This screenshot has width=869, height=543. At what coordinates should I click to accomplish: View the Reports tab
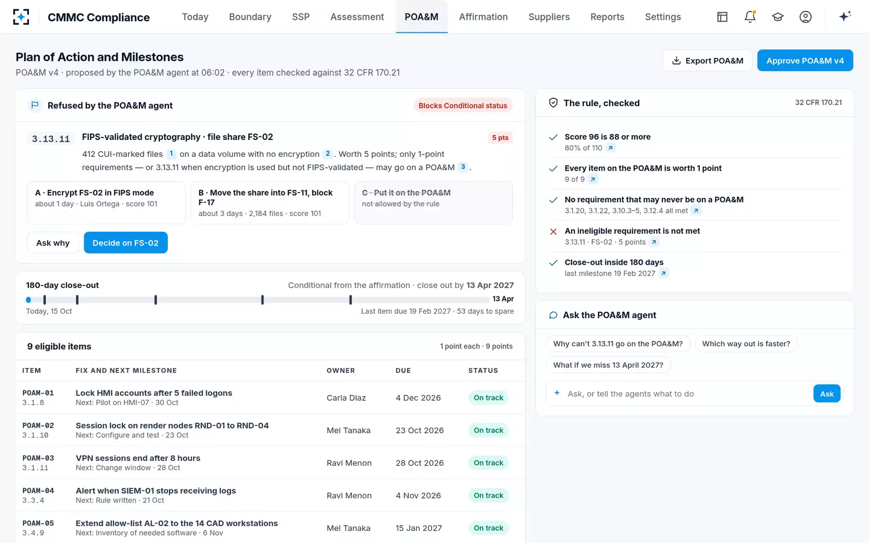[607, 17]
